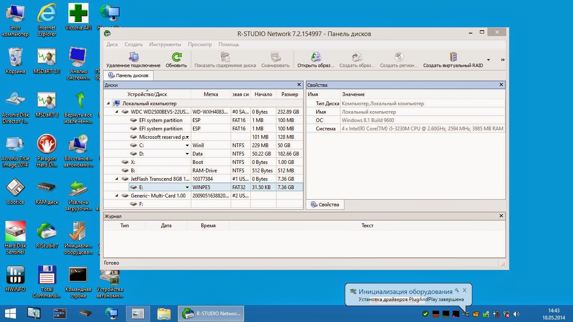Select the R-Studio7 desktop icon
Viewport: 573px width, 322px height.
tap(47, 235)
